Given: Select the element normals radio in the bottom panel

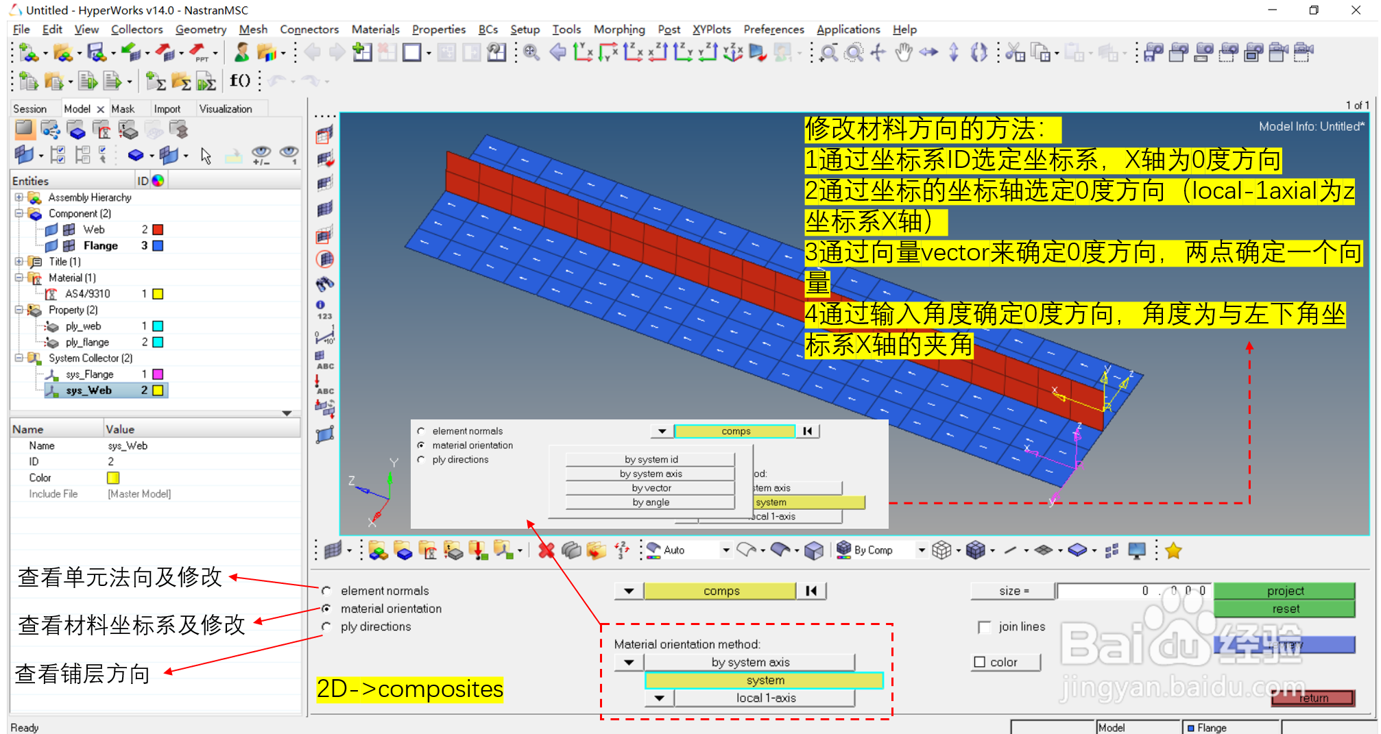Looking at the screenshot, I should click(326, 591).
